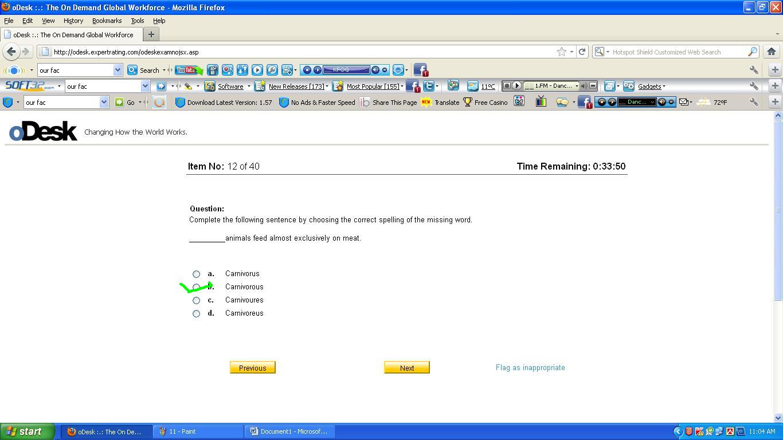This screenshot has width=783, height=440.
Task: Open the bookmark star dropdown arrow in address bar
Action: 571,52
